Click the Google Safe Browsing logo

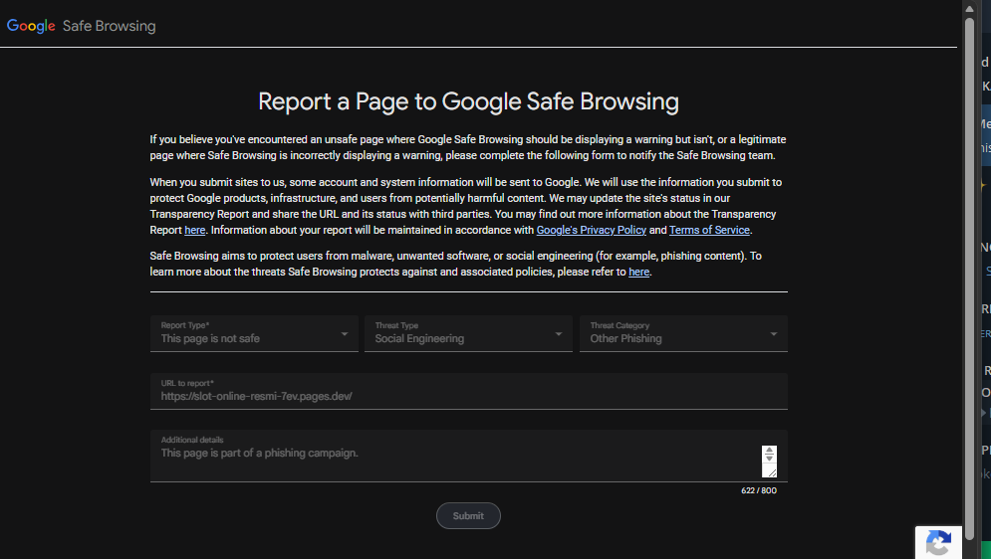tap(81, 26)
